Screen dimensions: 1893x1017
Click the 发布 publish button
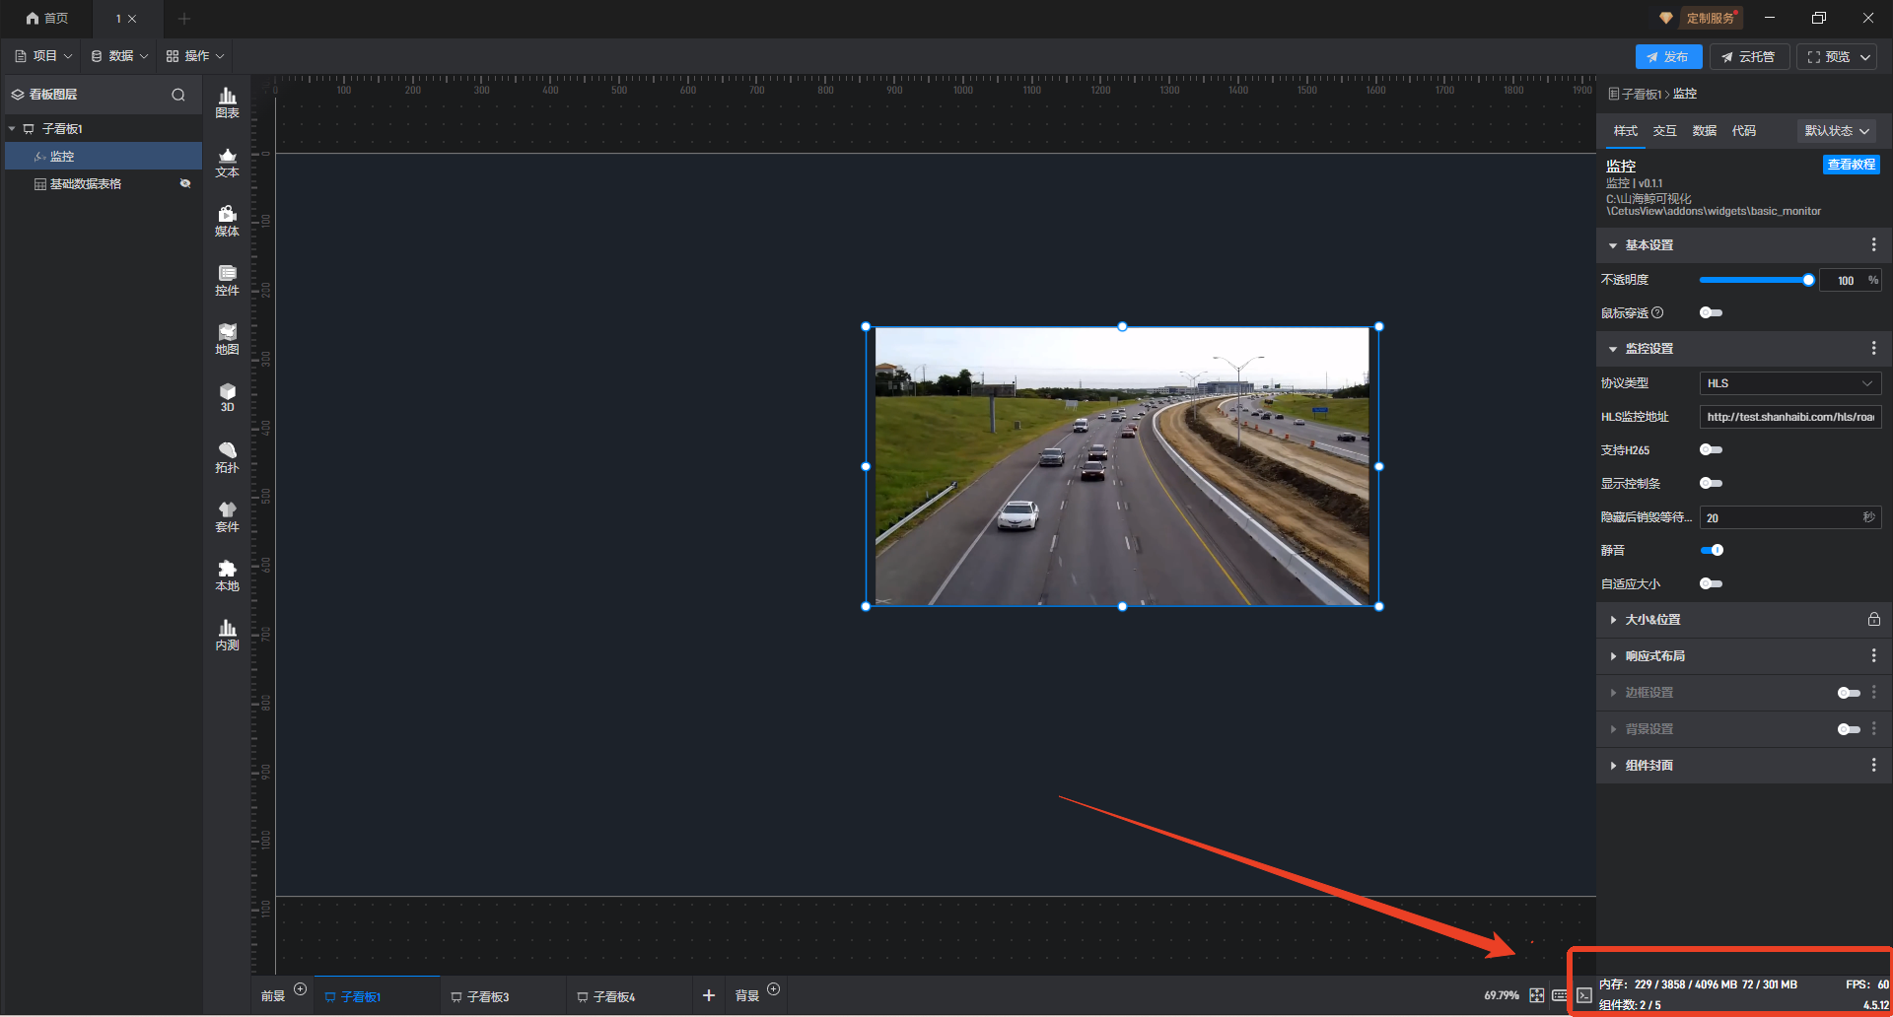click(1667, 57)
